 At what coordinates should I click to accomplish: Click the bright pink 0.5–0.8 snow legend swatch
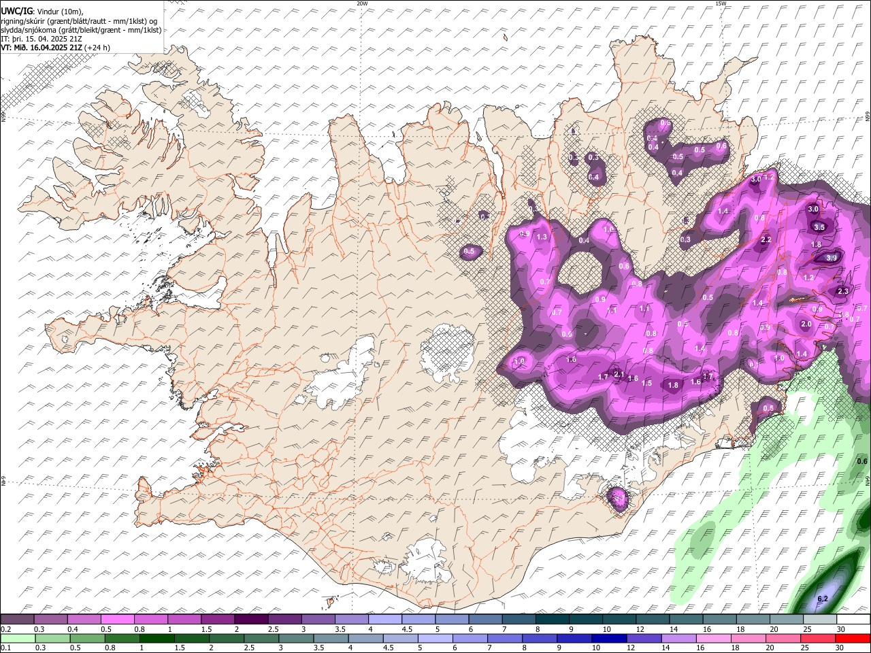click(x=117, y=619)
